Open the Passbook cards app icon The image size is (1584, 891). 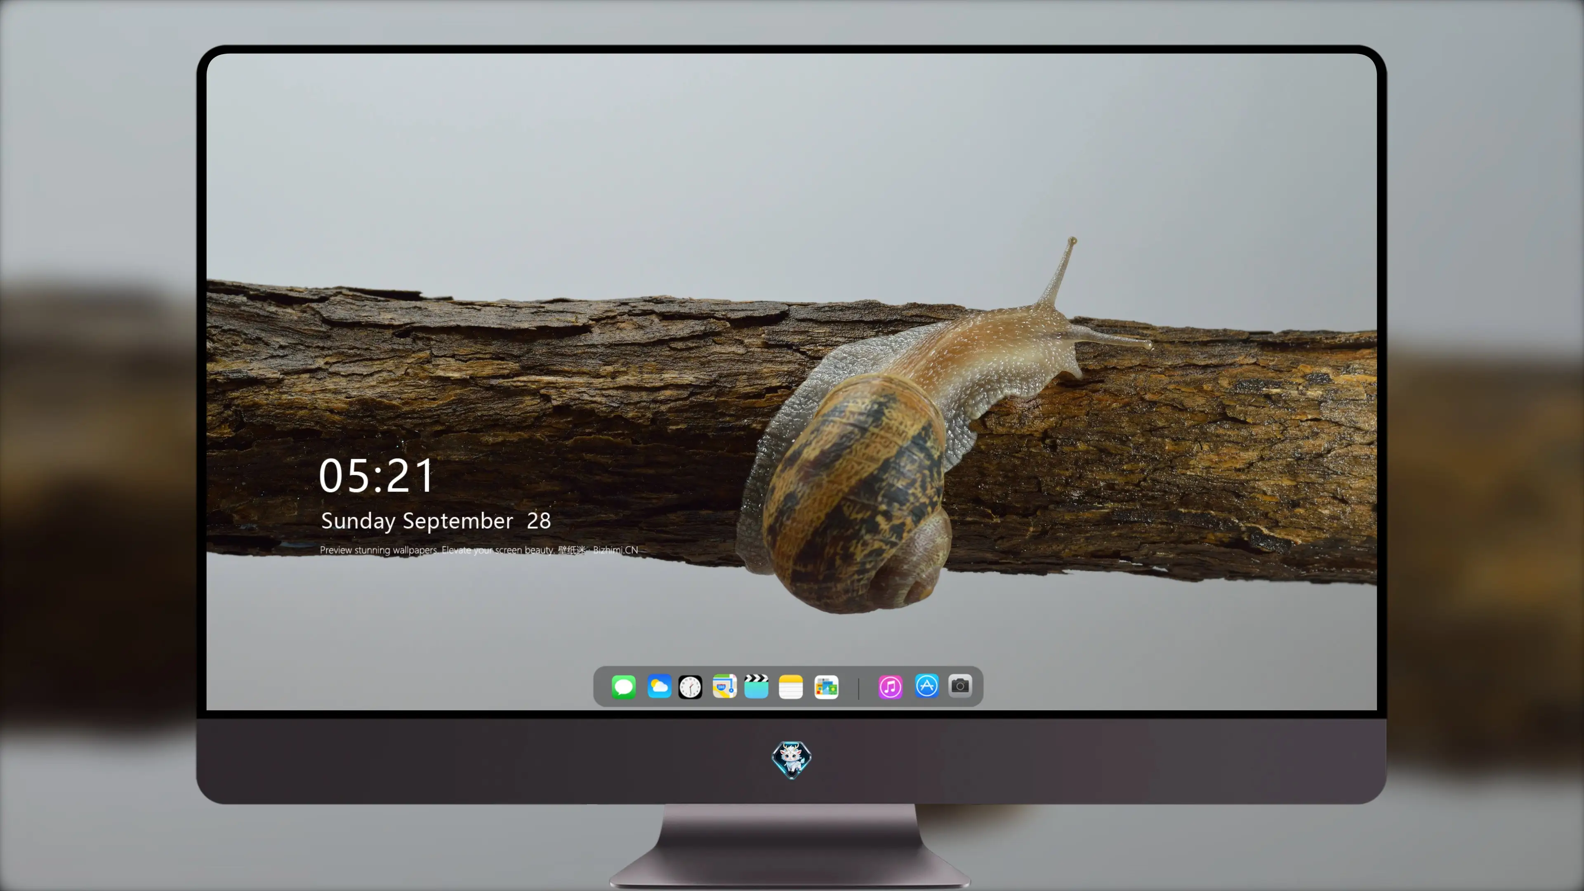pyautogui.click(x=826, y=687)
